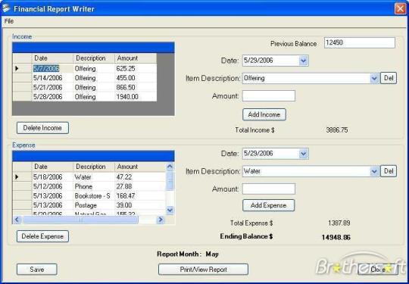Click the Income table Amount column header
409x284 pixels.
tap(136, 58)
